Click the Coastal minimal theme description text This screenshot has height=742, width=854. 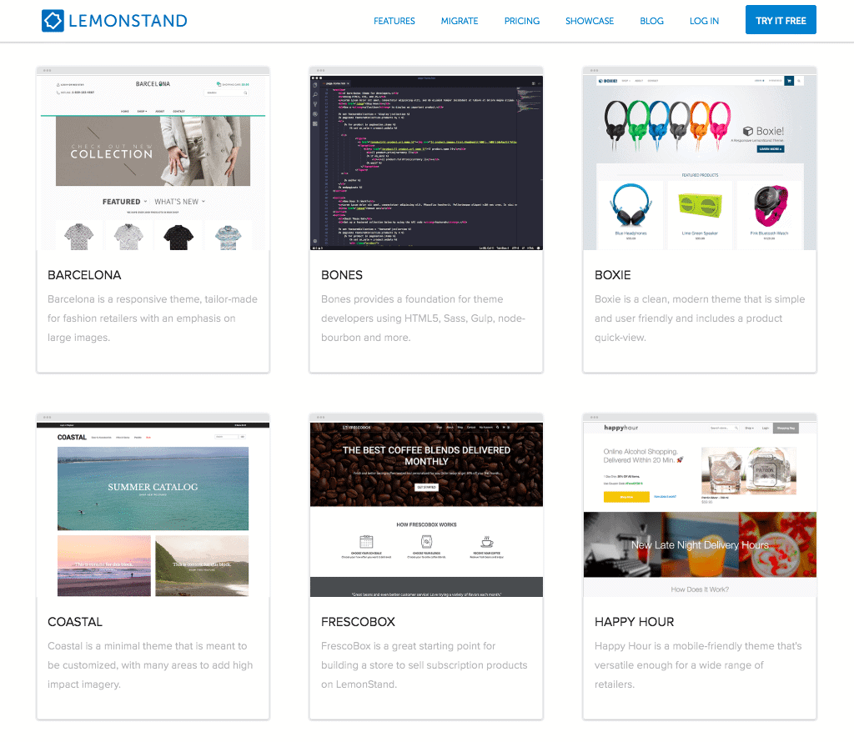pyautogui.click(x=150, y=665)
